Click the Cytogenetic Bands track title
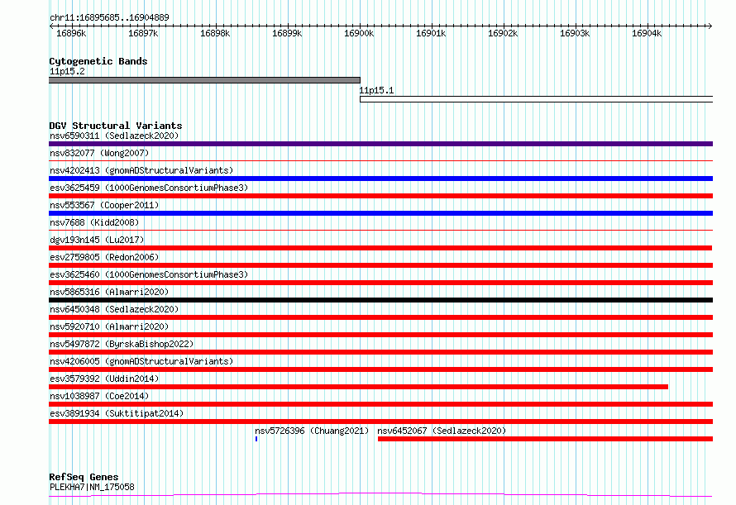 coord(98,61)
